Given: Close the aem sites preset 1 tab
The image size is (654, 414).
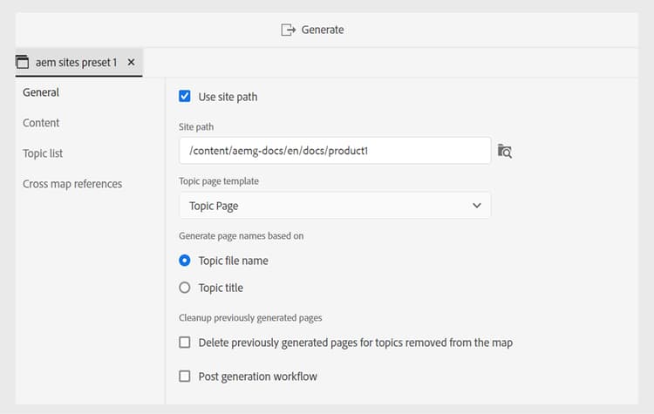Looking at the screenshot, I should point(131,63).
